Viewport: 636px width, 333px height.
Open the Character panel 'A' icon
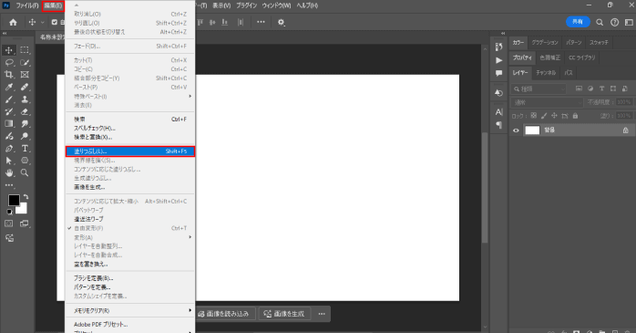coord(499,111)
